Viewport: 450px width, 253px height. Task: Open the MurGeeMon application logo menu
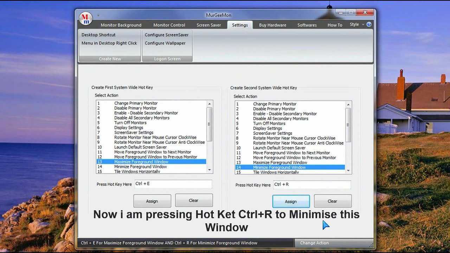[86, 18]
